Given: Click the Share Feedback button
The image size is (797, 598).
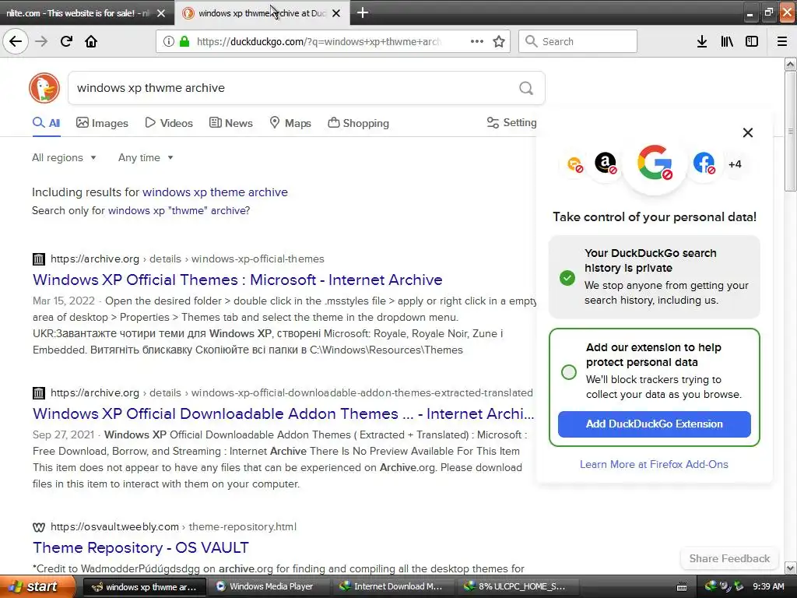Looking at the screenshot, I should 729,558.
